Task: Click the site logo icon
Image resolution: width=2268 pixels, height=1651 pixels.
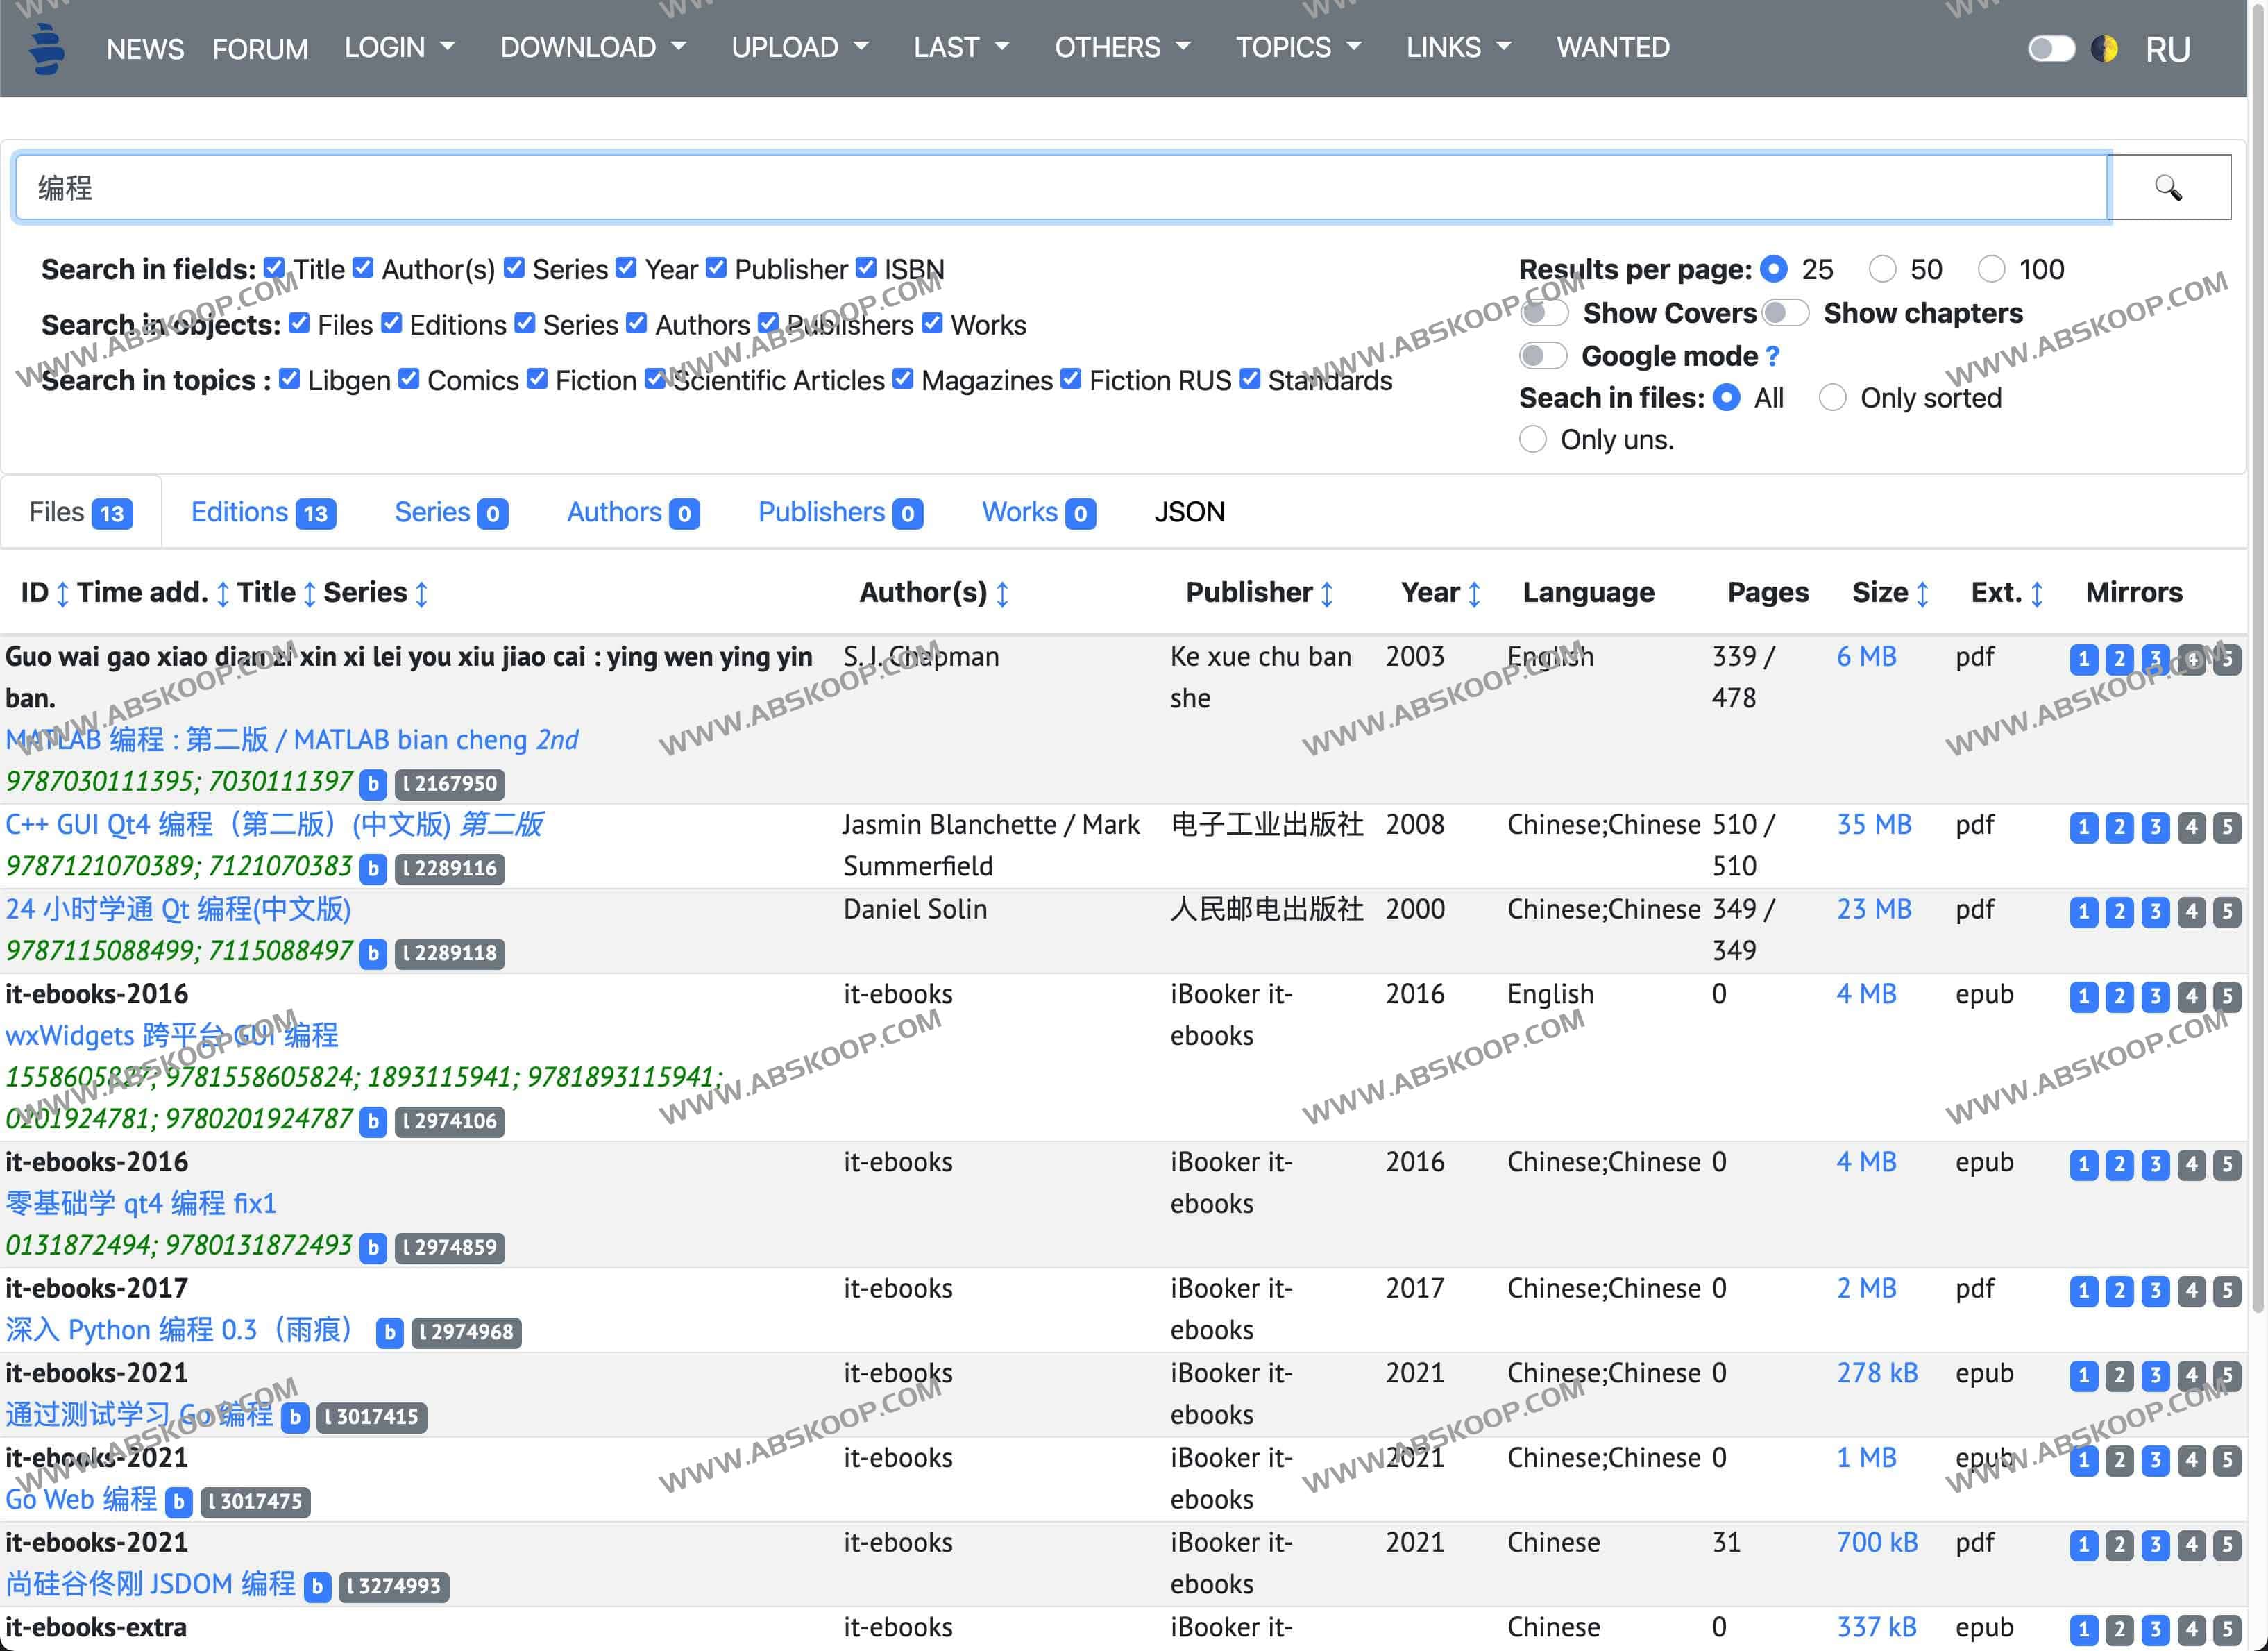Action: pyautogui.click(x=46, y=48)
